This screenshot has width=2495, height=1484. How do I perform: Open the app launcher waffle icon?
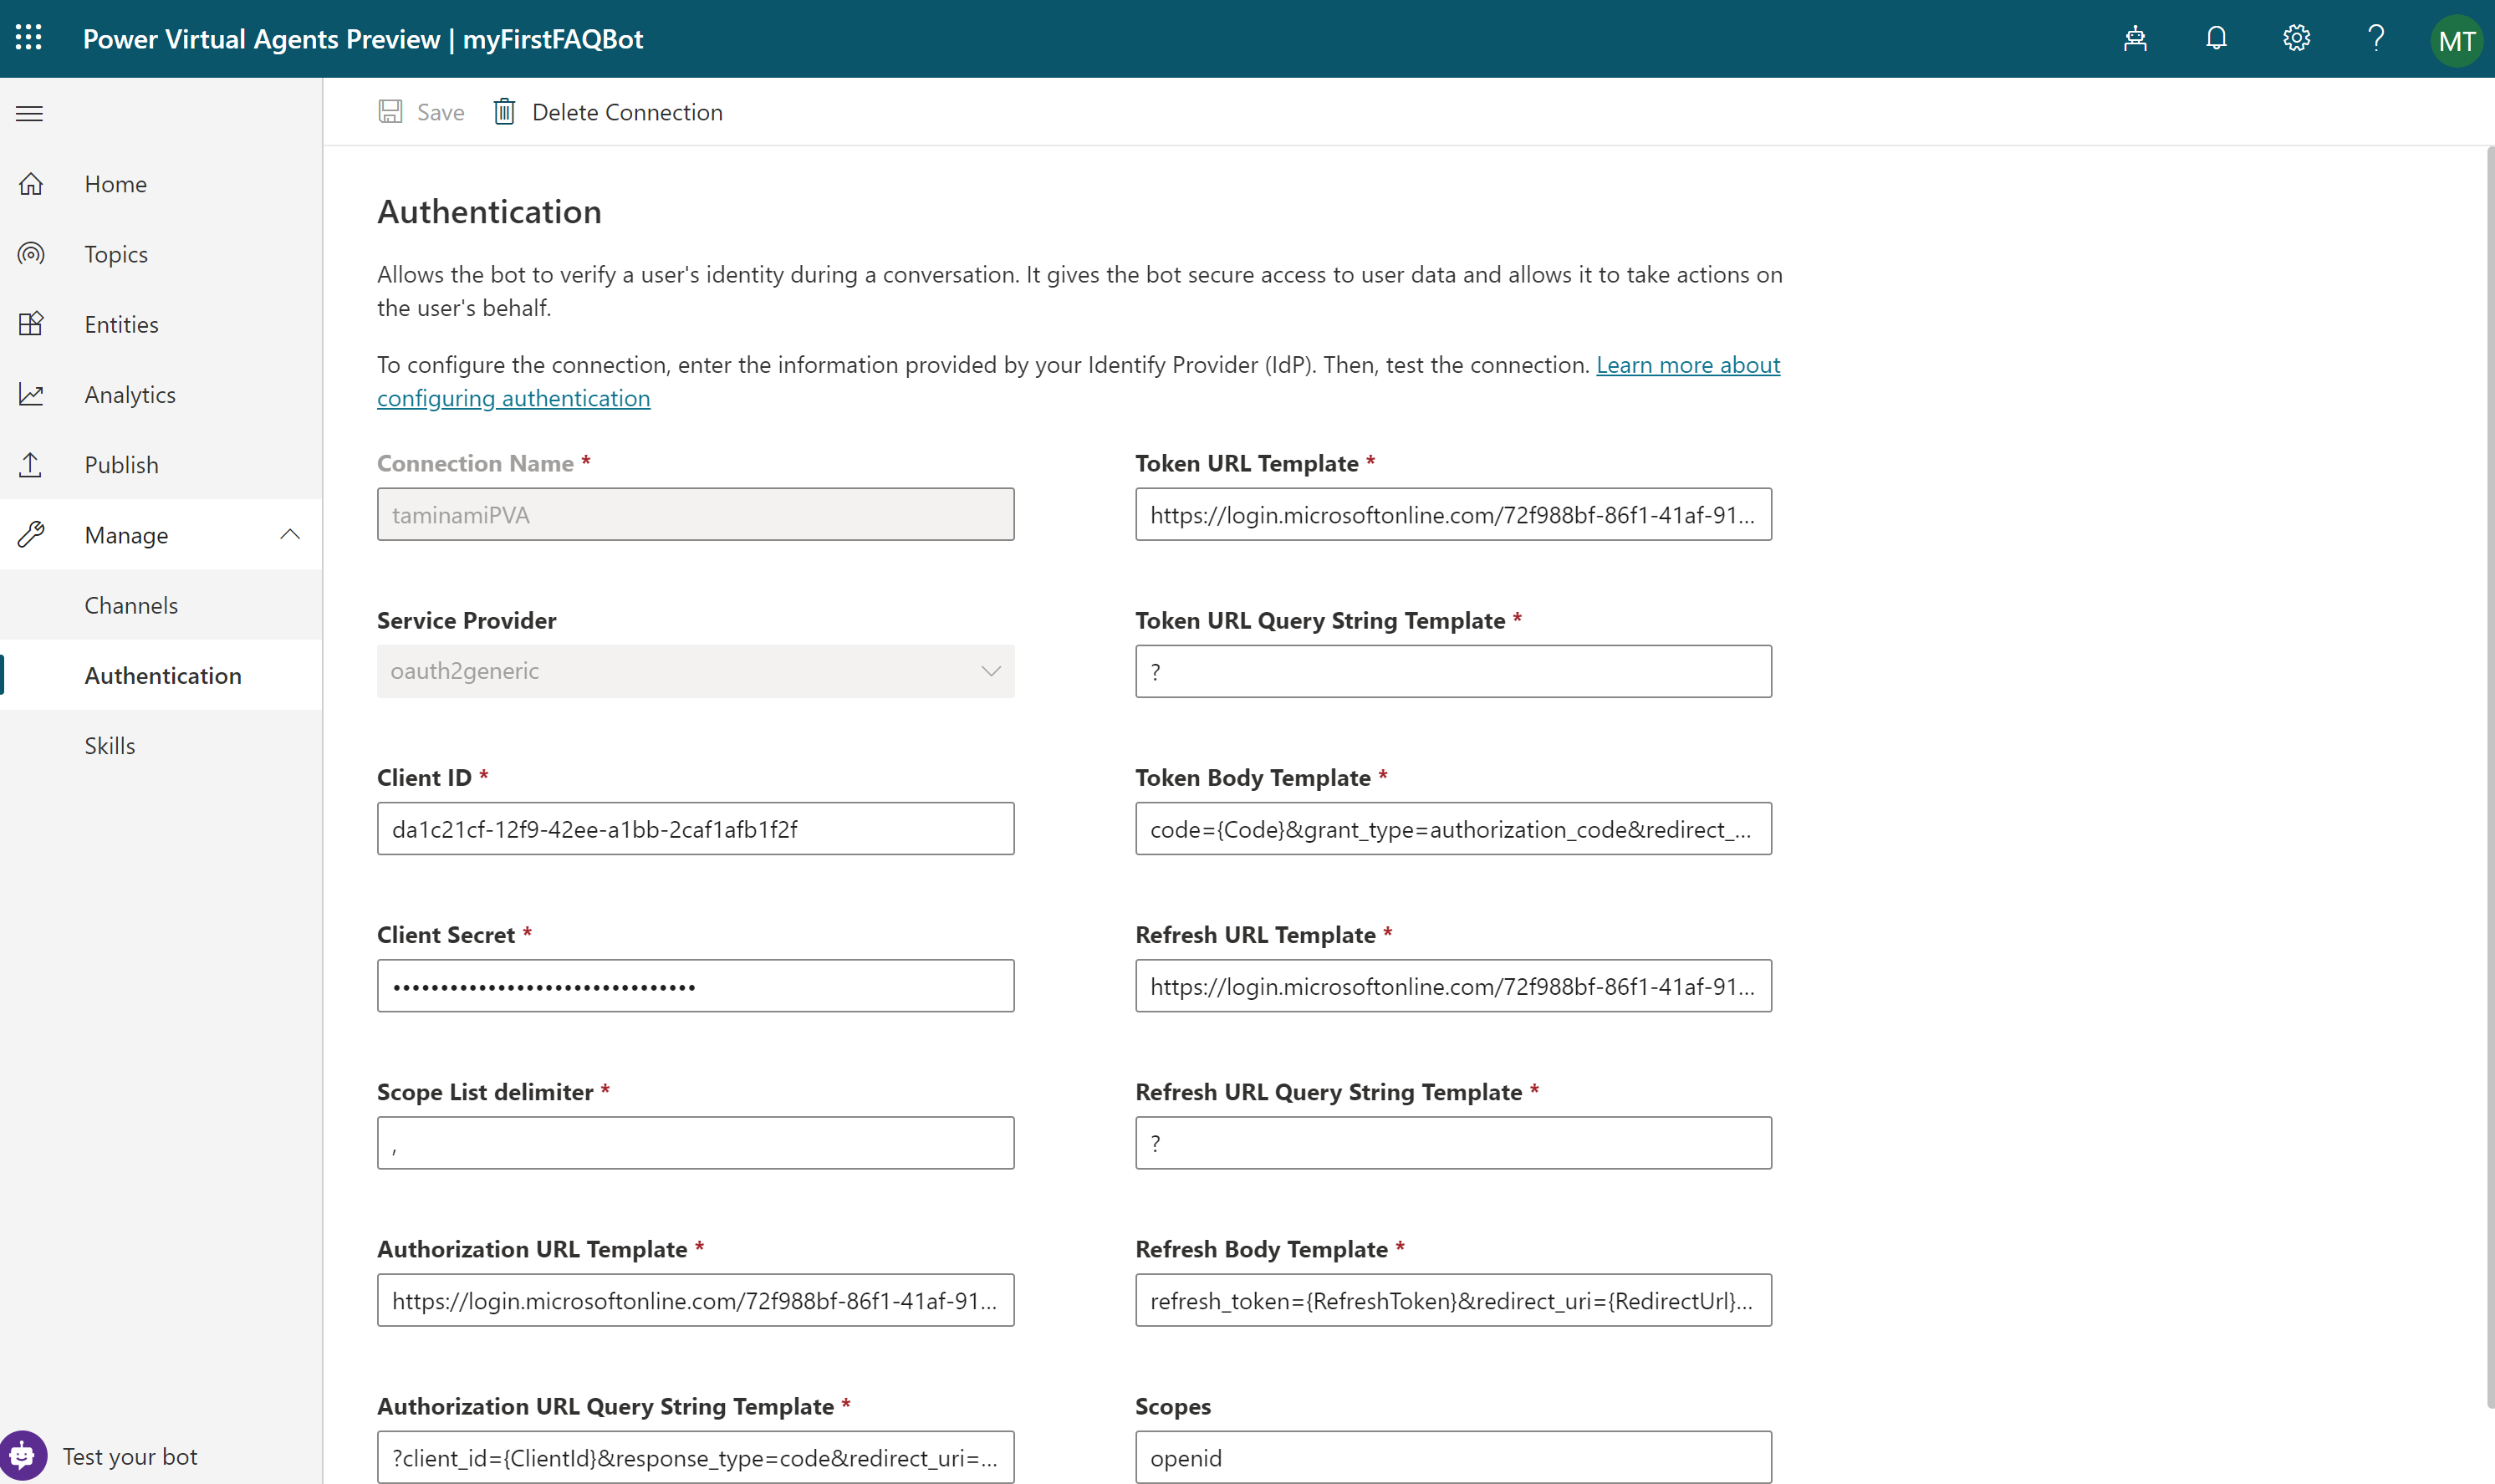coord(29,38)
